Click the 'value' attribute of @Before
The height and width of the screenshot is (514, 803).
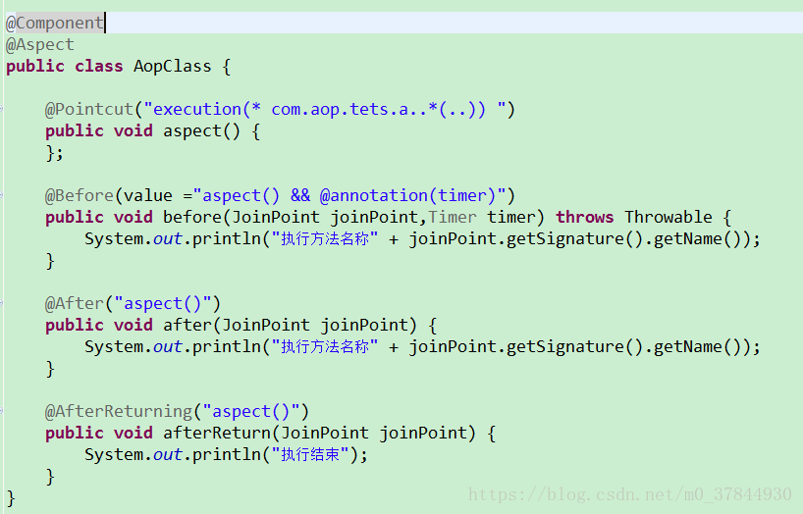click(148, 195)
